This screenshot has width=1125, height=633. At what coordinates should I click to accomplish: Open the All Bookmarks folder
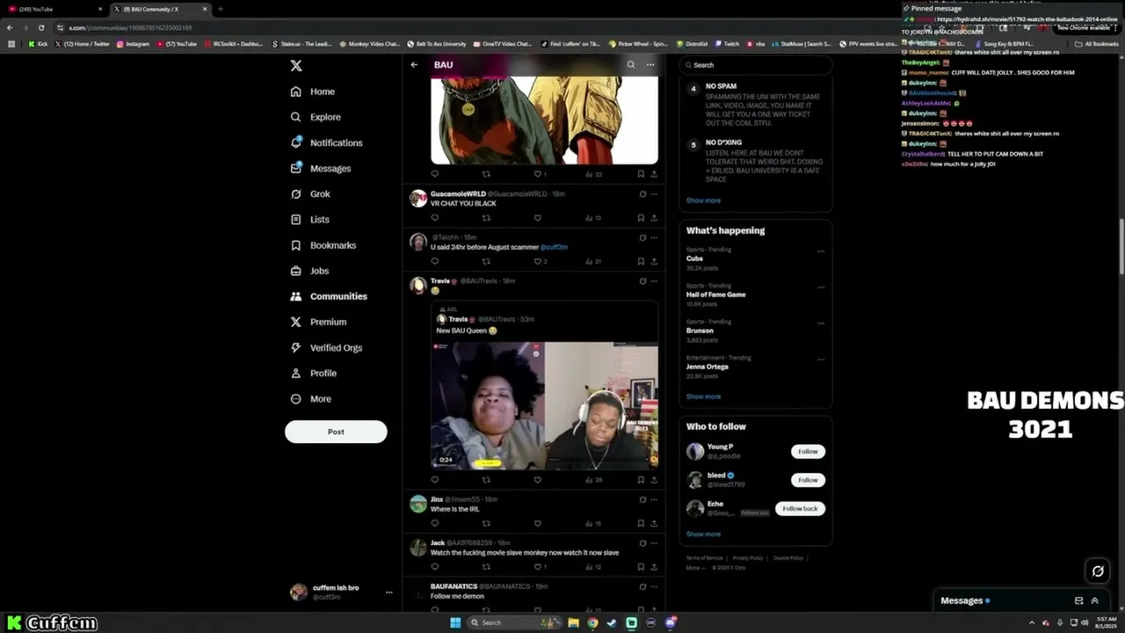pyautogui.click(x=1096, y=44)
